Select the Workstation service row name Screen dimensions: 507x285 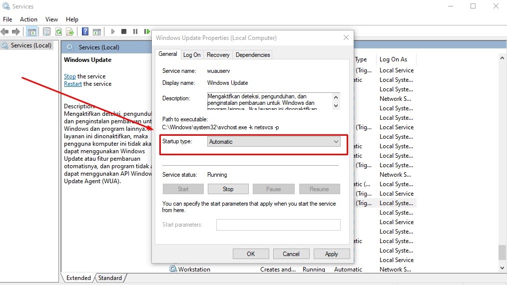pos(194,269)
